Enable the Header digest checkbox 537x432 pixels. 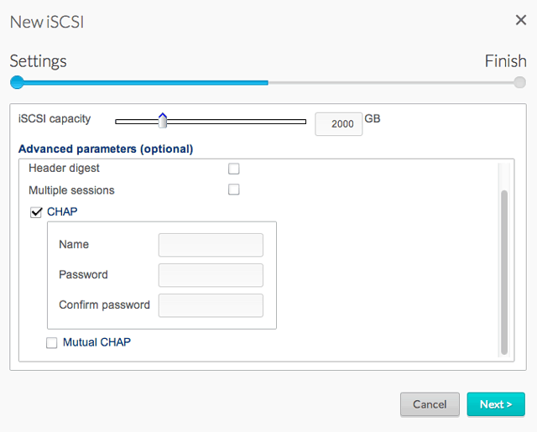(x=234, y=169)
